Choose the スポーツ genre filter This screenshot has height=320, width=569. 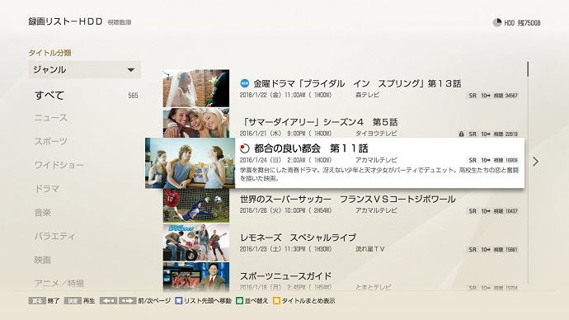pos(51,141)
